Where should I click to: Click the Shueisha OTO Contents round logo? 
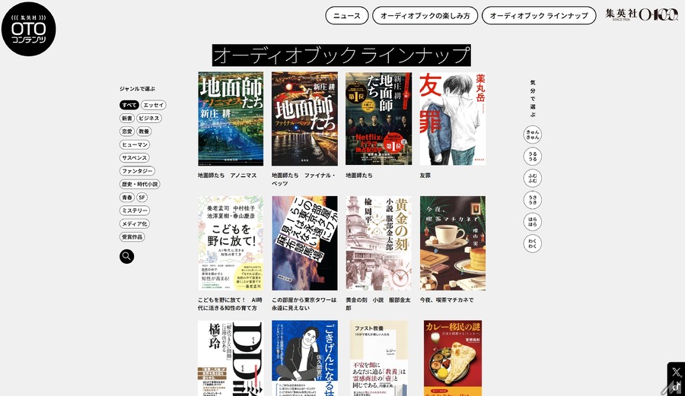[29, 29]
